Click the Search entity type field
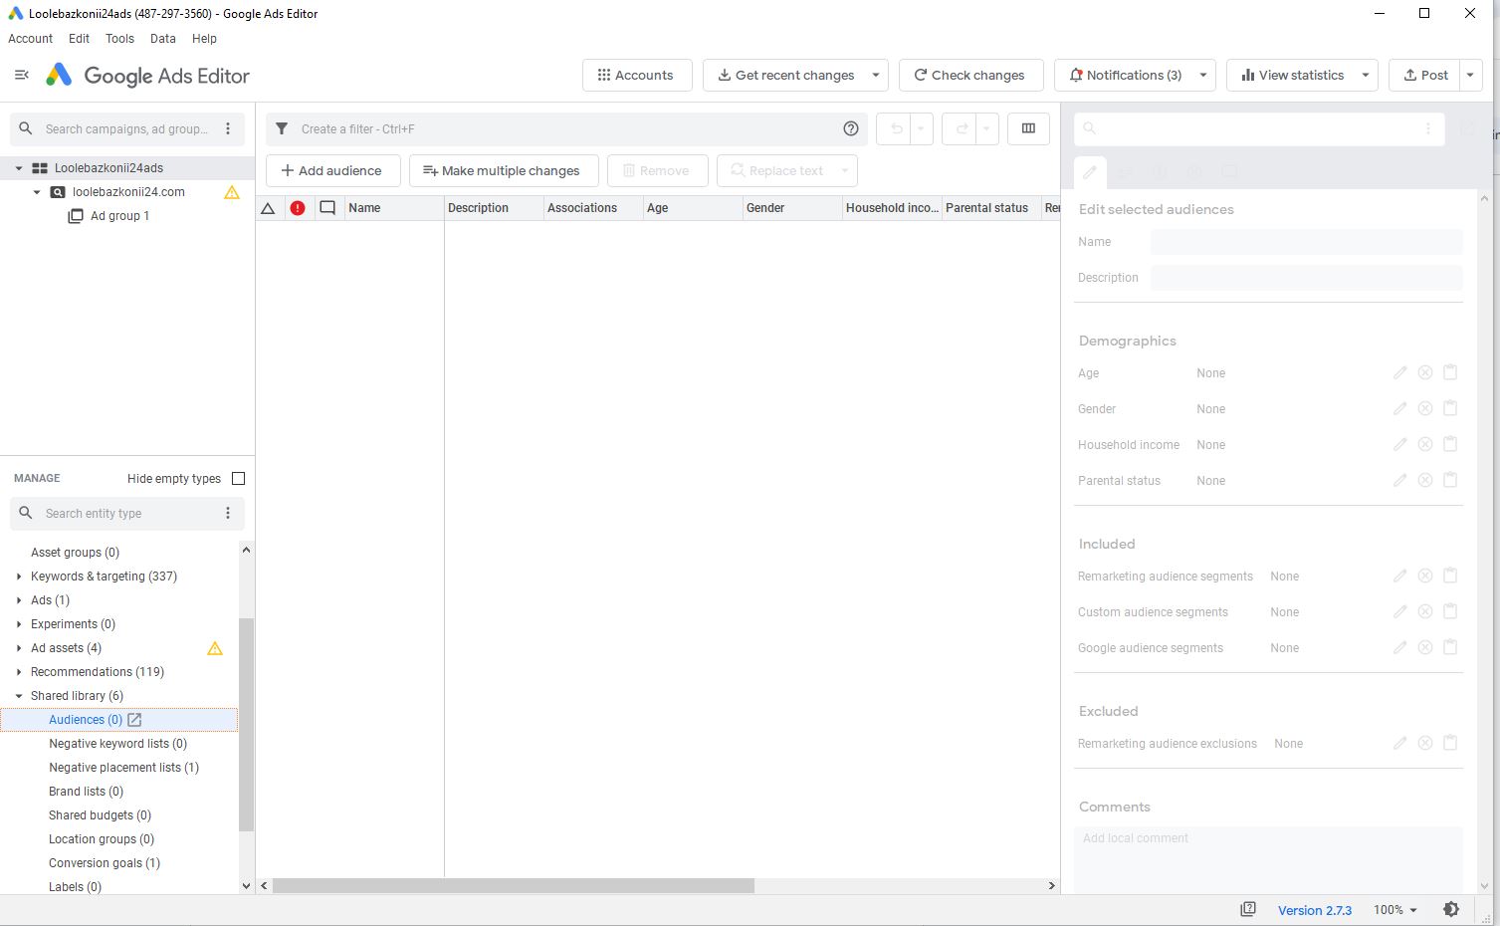 click(x=126, y=513)
